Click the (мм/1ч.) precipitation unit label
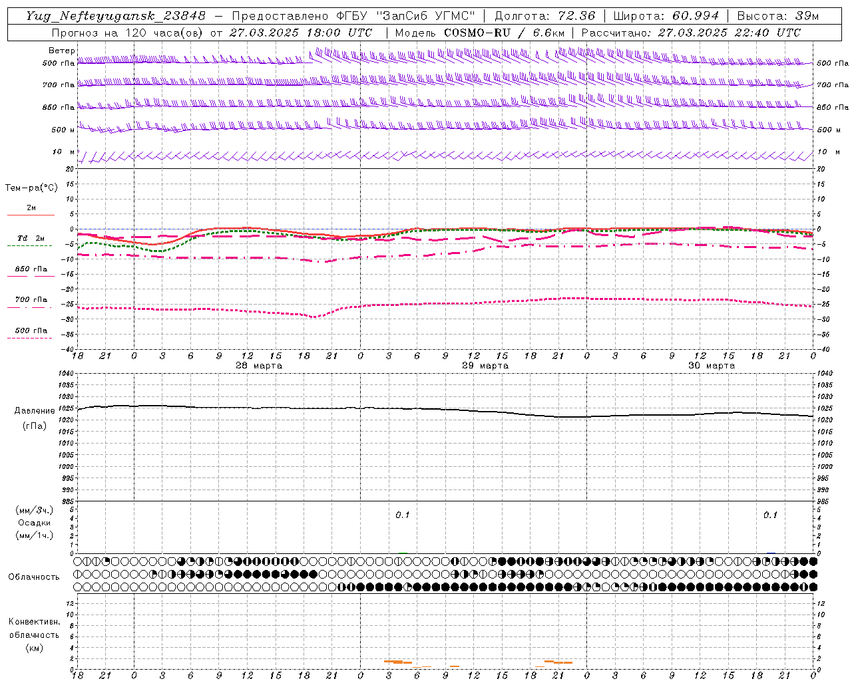 (35, 535)
